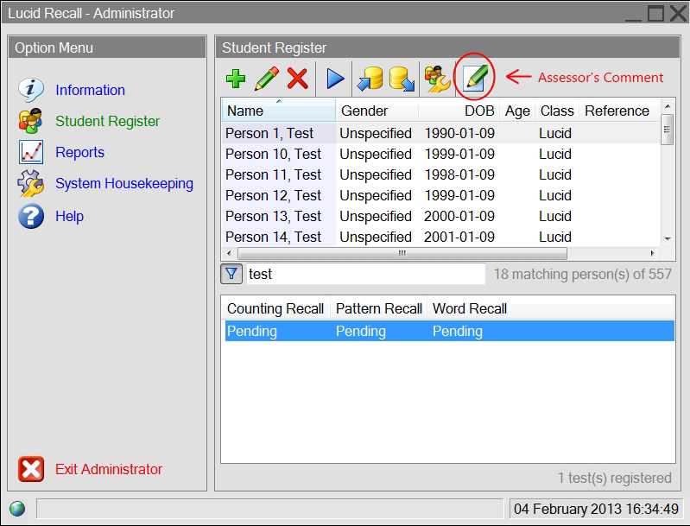
Task: Click the horizontal scrollbar thumb
Action: click(402, 254)
